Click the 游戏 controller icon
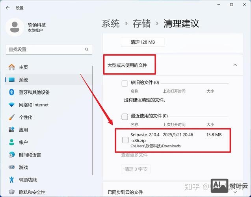 click(11, 167)
